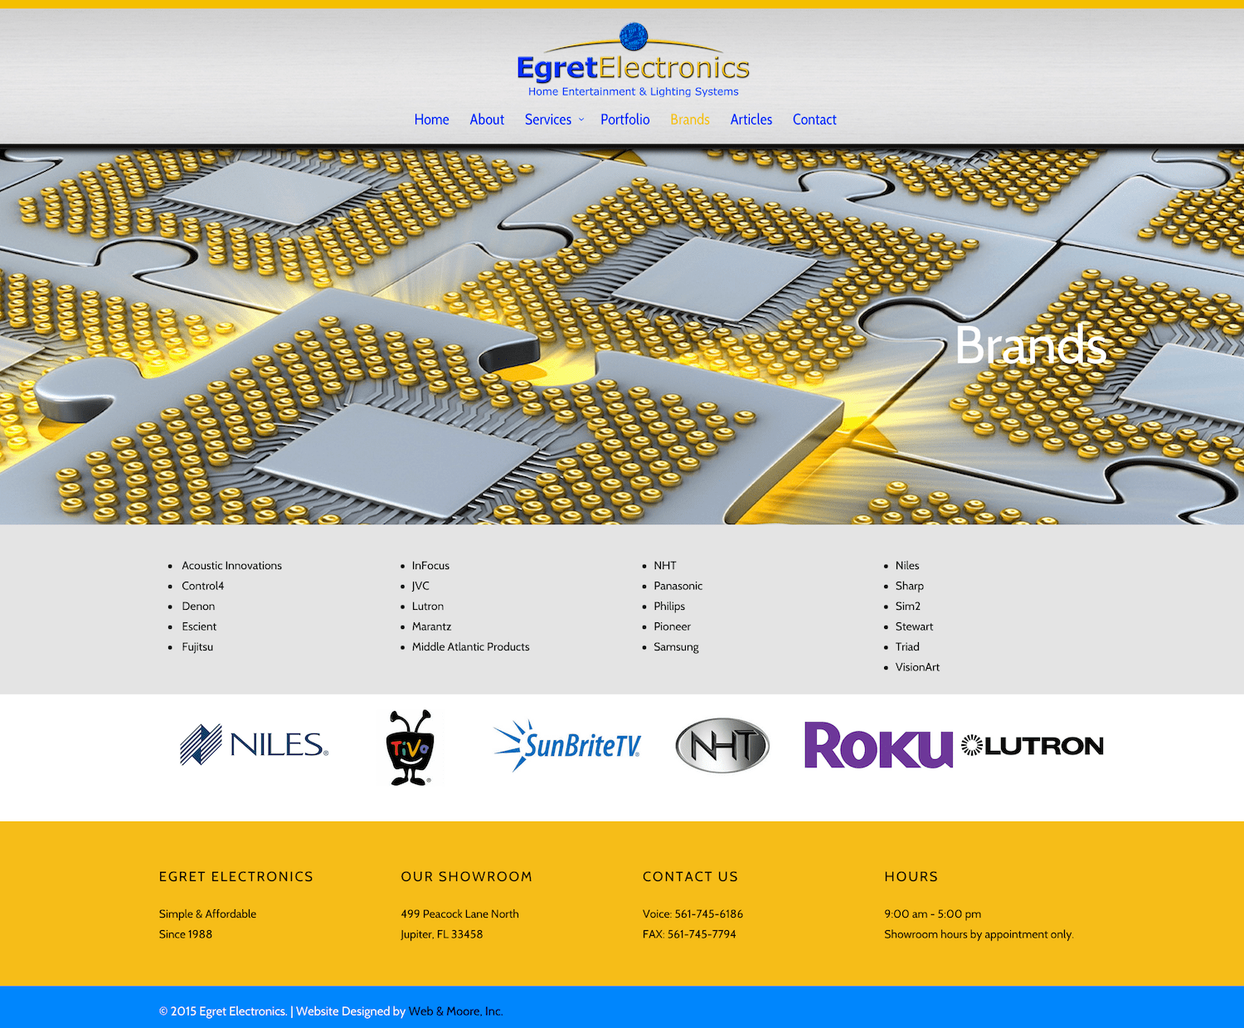Click Denon in the brand list
Image resolution: width=1244 pixels, height=1028 pixels.
(198, 607)
